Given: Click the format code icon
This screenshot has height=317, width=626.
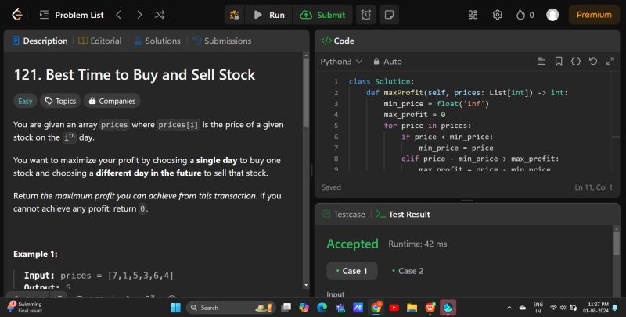Looking at the screenshot, I should [x=541, y=62].
